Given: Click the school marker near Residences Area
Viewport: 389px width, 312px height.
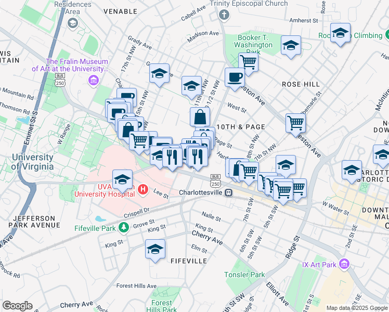Looking at the screenshot, I should click(x=73, y=24).
